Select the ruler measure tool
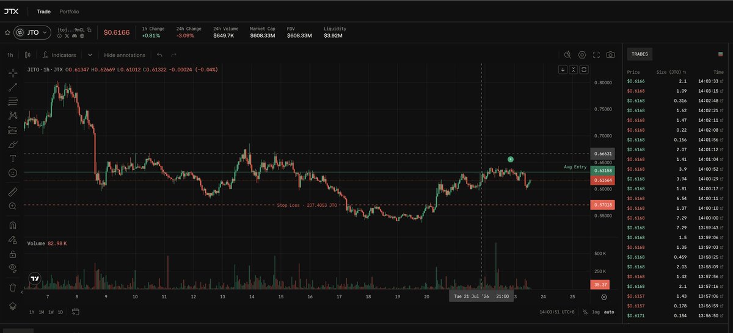 coord(13,192)
